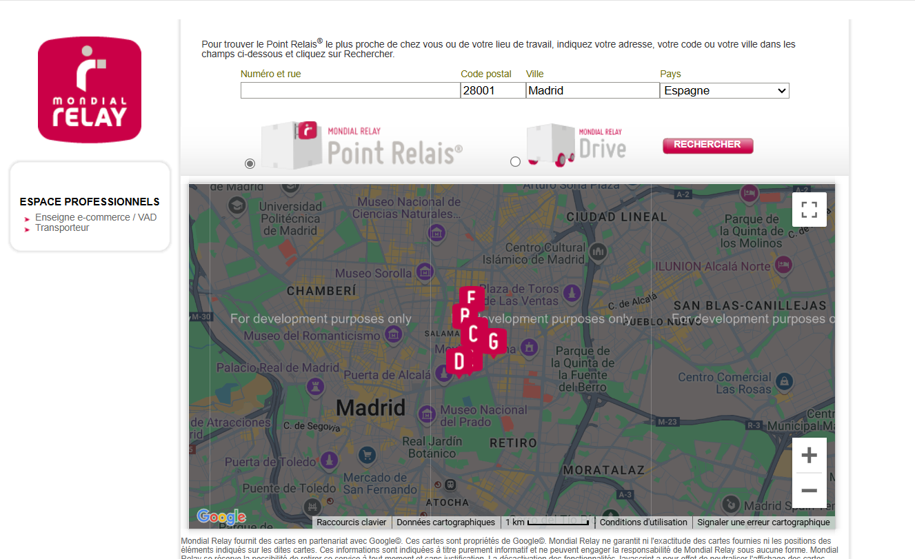Image resolution: width=915 pixels, height=559 pixels.
Task: Click the Numéro et rue input field
Action: pyautogui.click(x=350, y=90)
